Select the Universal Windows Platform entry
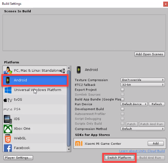The height and width of the screenshot is (163, 168). tap(35, 90)
